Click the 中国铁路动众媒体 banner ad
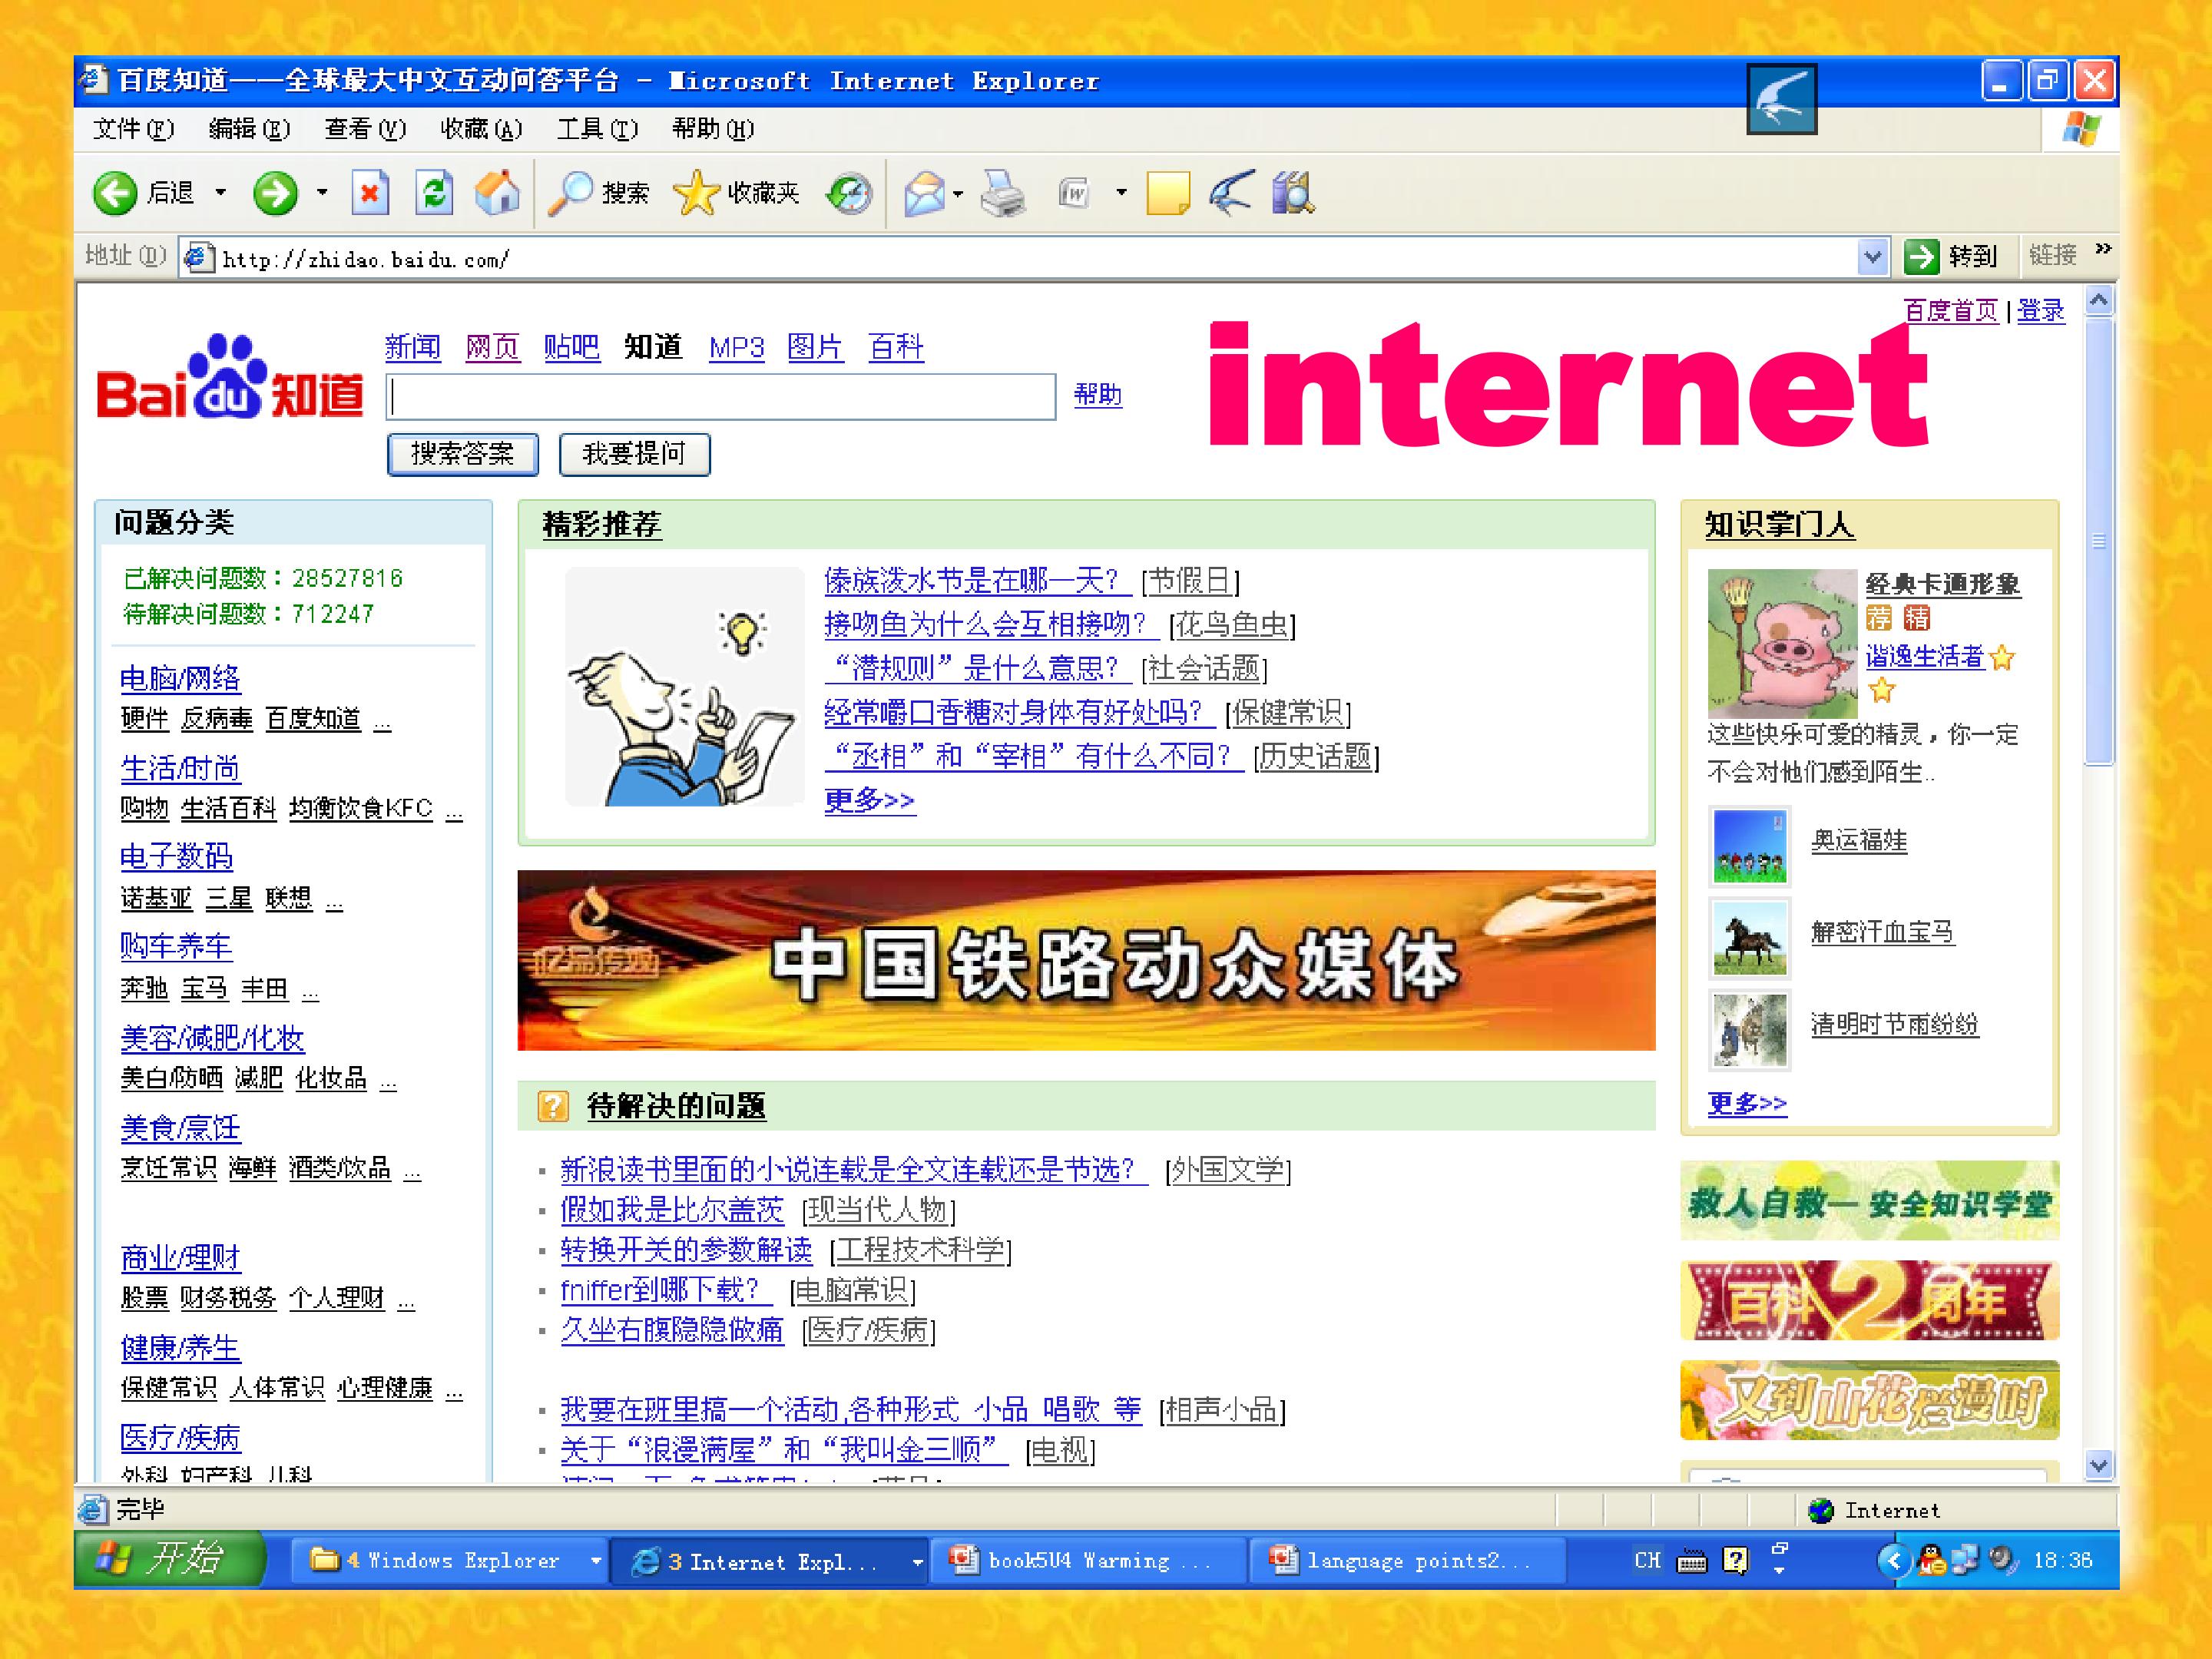2212x1659 pixels. 1086,960
